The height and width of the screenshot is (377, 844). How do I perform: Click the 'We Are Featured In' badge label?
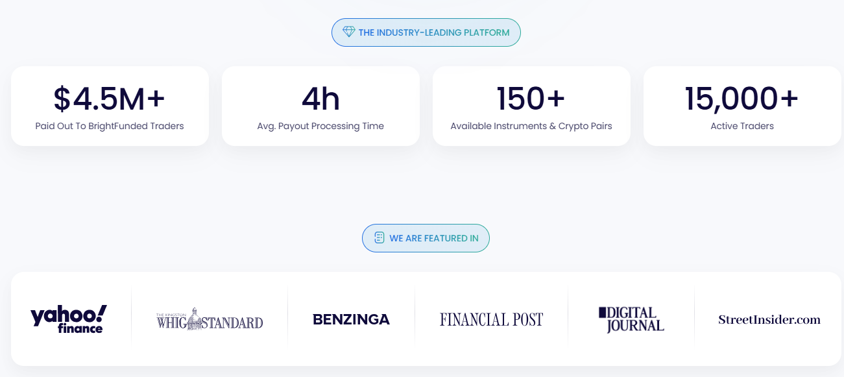[433, 238]
